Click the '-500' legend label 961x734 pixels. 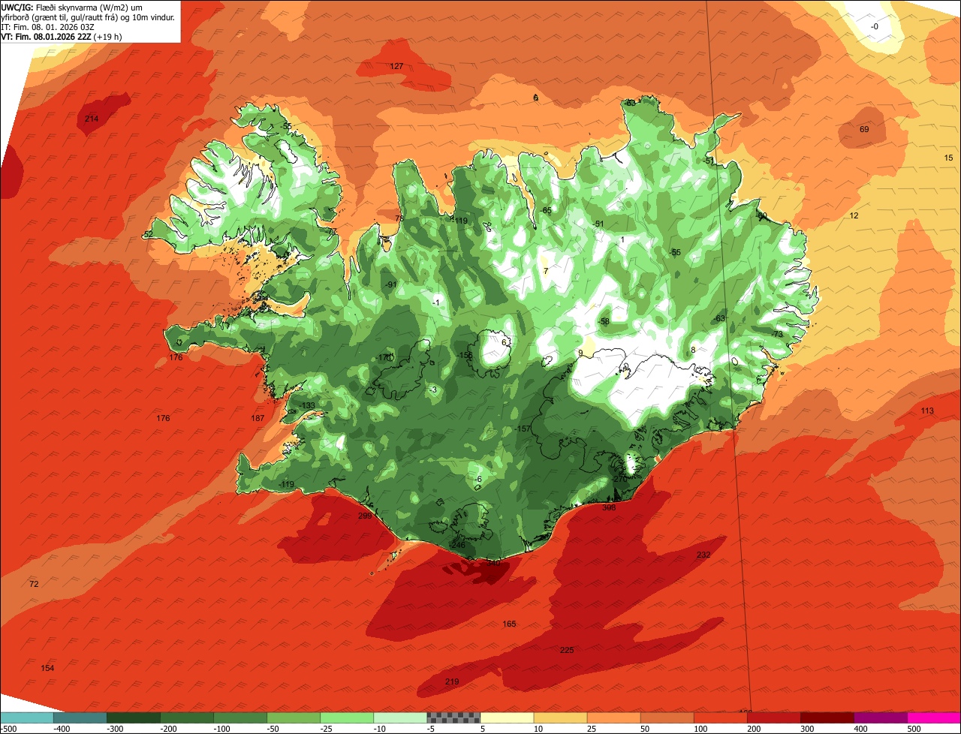coord(8,728)
